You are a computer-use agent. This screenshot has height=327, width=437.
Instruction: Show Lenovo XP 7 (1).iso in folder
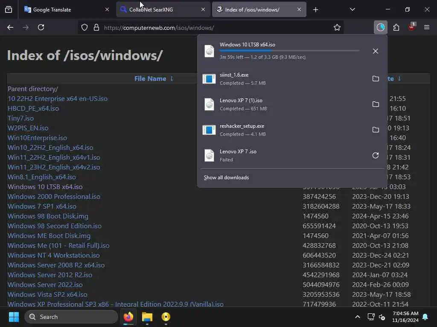point(376,104)
